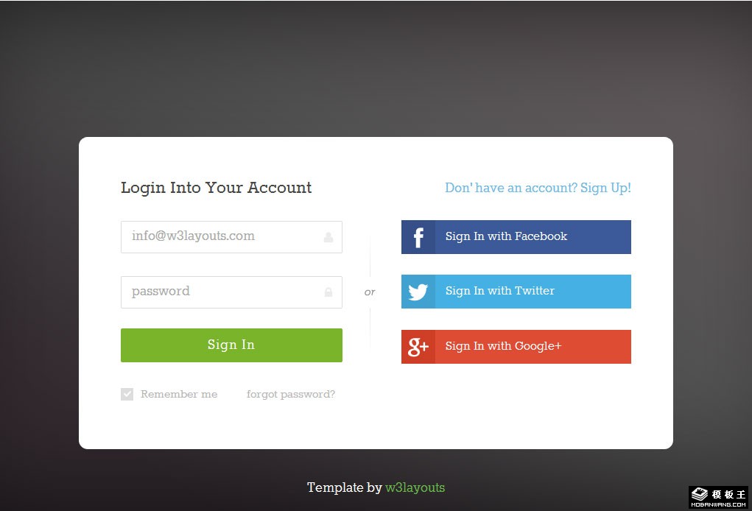752x511 pixels.
Task: Focus the password input field
Action: pyautogui.click(x=232, y=292)
